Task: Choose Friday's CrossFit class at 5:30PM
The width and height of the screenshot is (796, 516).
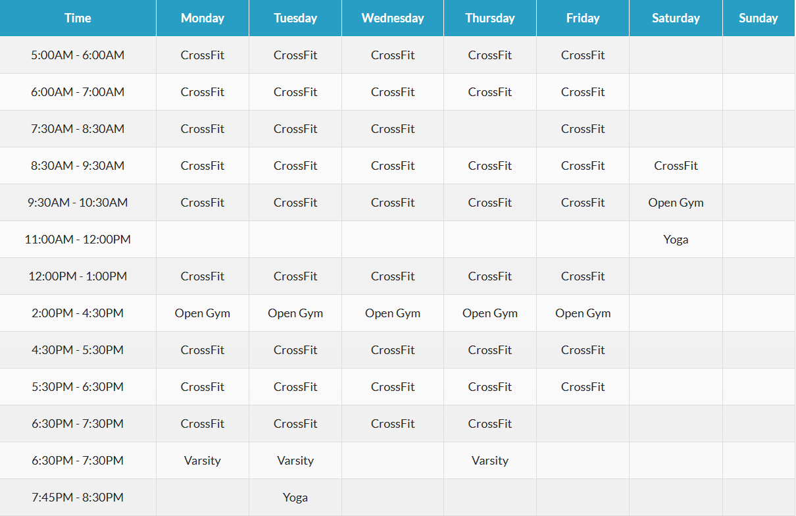Action: (583, 387)
